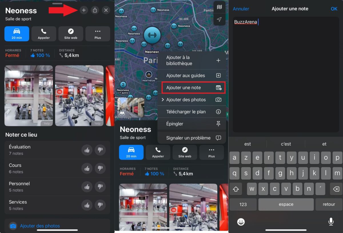
Task: Tap Site web compass button in middle screen
Action: [x=185, y=152]
